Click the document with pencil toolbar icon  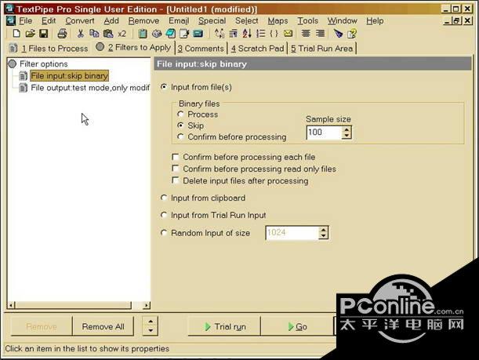184,33
